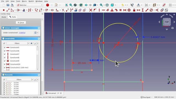Viewport: 176px width, 99px height.
Task: Select the Split edge tool
Action: [71, 10]
